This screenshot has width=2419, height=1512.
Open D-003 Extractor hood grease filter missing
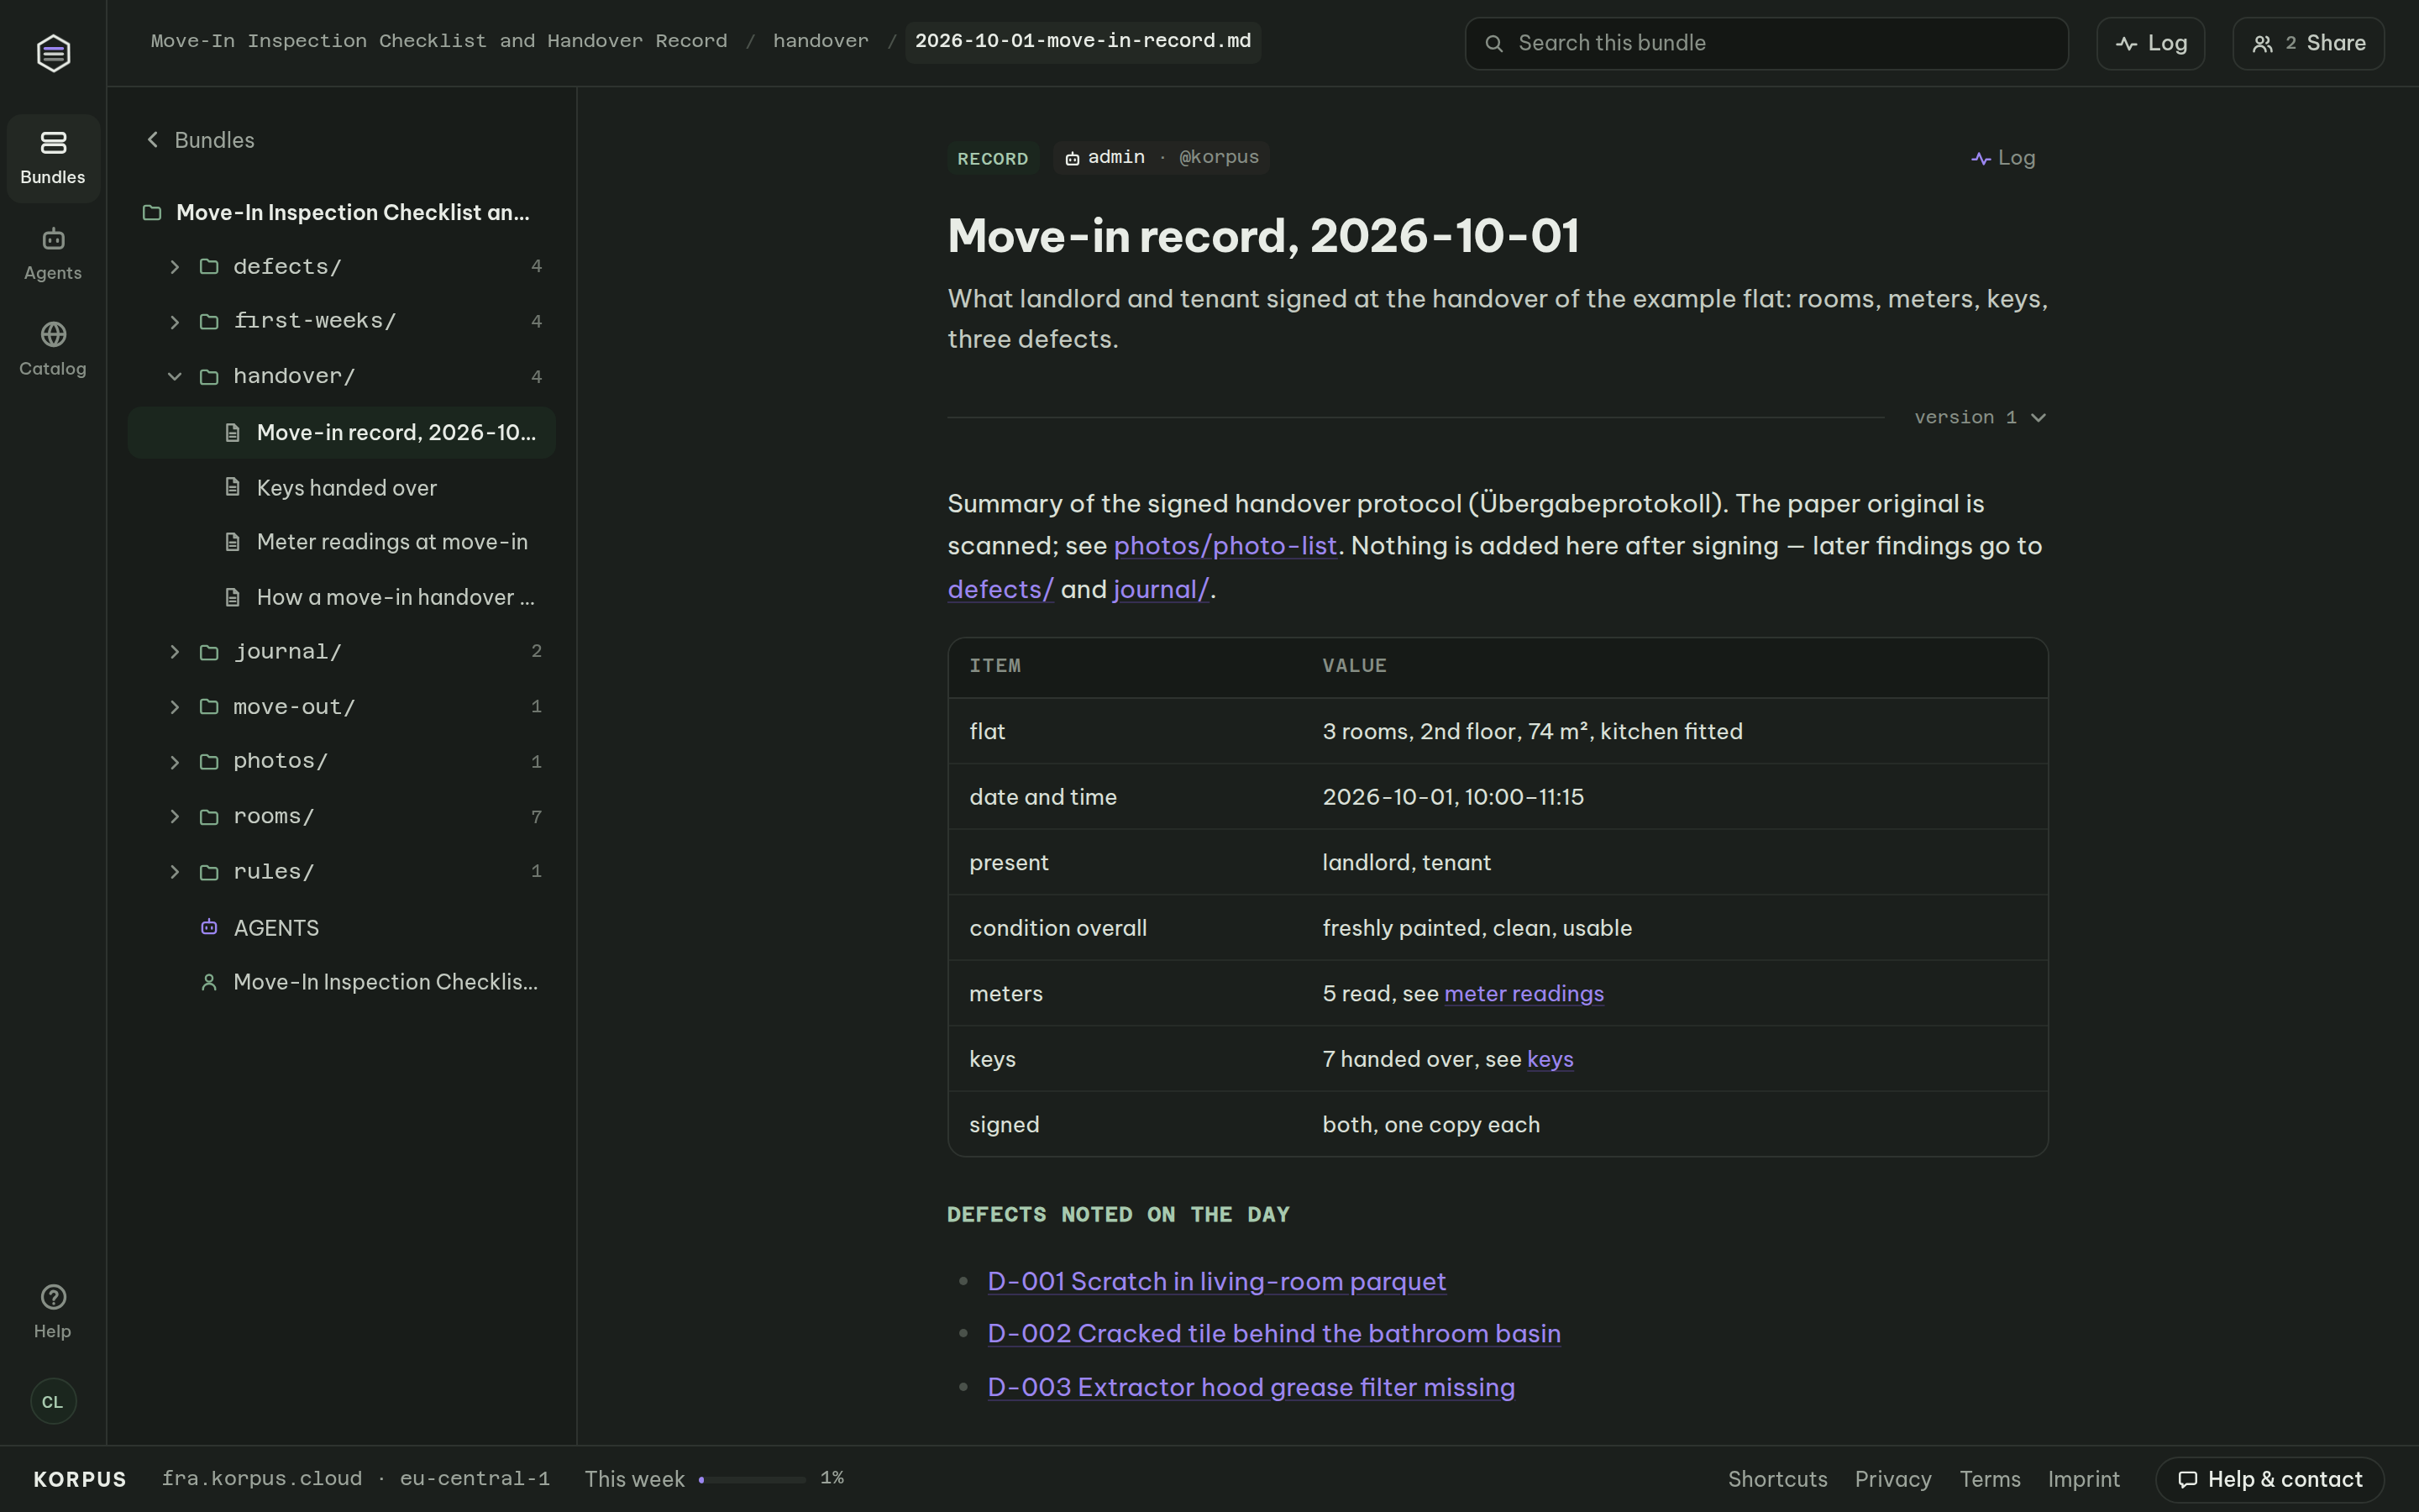tap(1251, 1388)
